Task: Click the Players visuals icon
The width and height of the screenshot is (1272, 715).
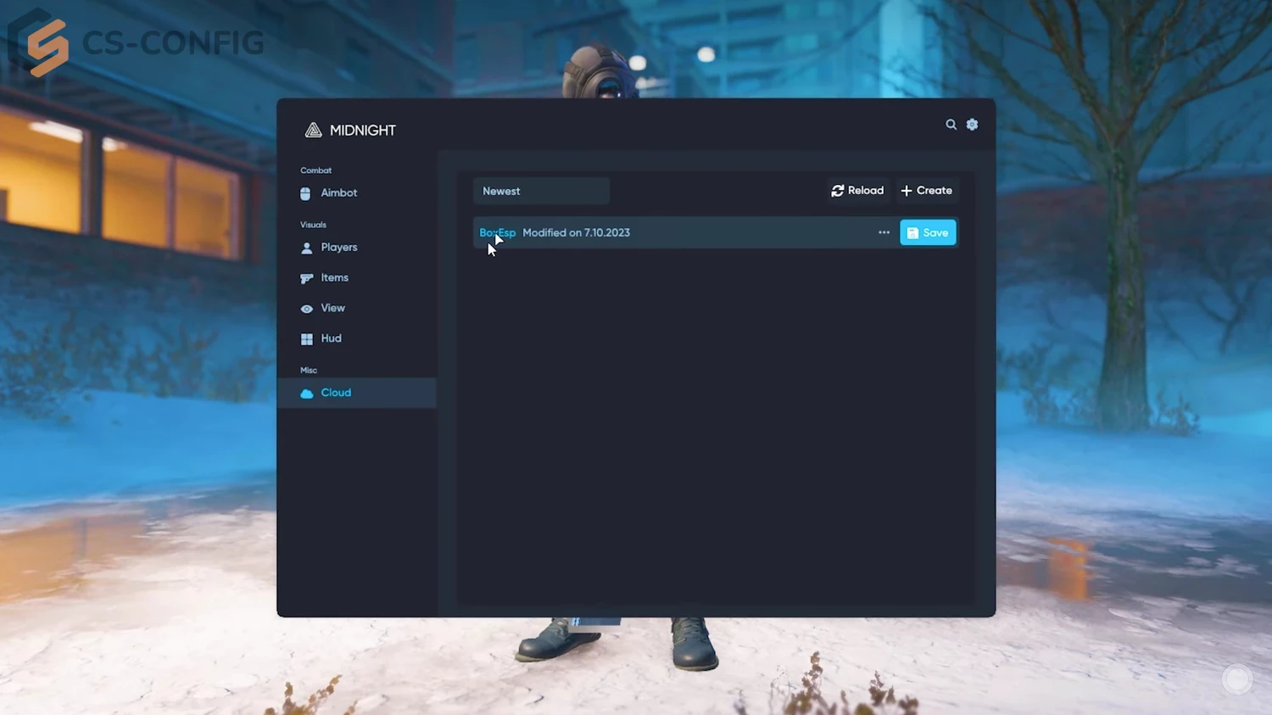Action: tap(305, 247)
